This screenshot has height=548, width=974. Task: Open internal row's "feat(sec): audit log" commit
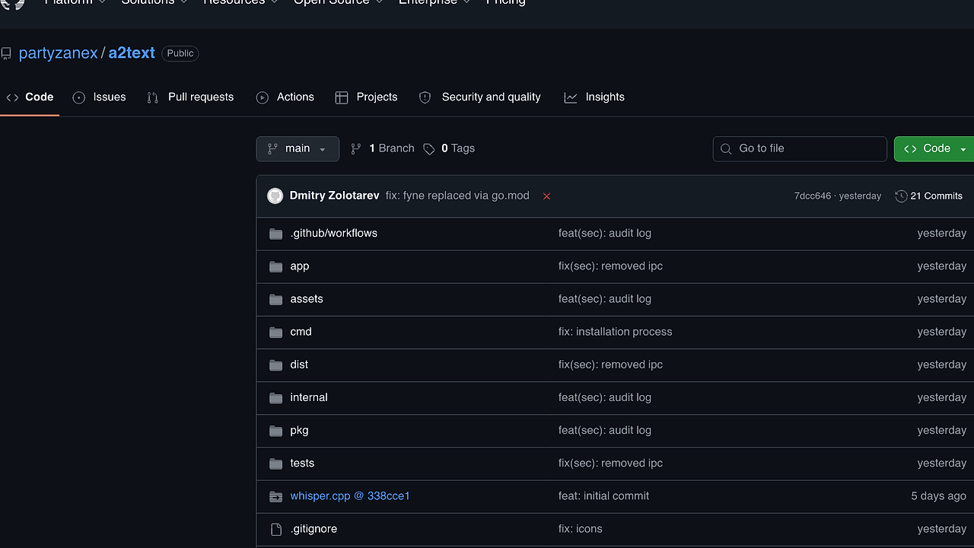pos(605,397)
